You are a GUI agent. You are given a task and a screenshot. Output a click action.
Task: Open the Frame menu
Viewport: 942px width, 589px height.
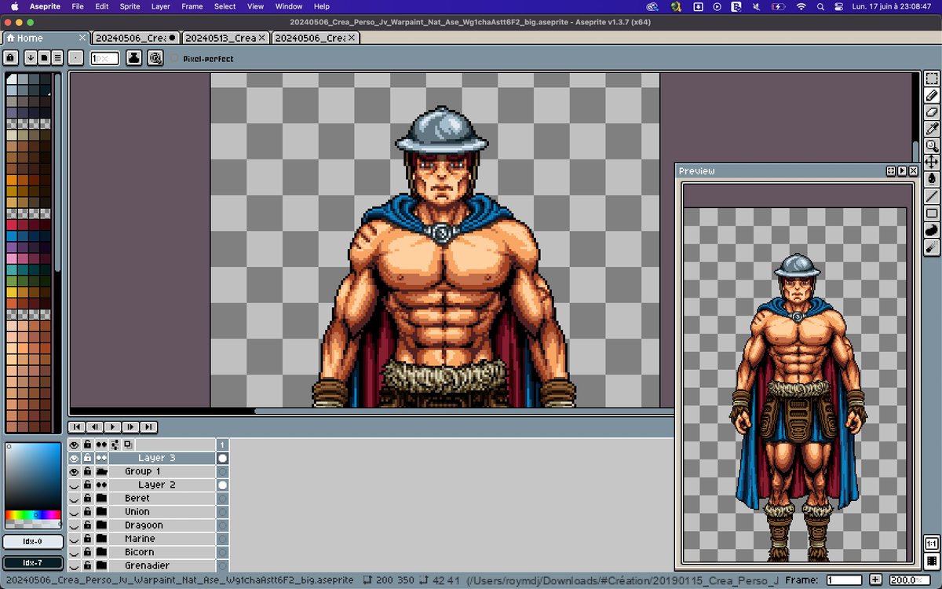[x=192, y=6]
